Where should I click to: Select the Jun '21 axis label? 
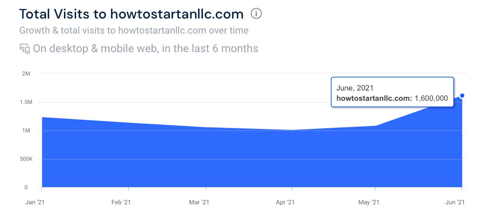pos(455,203)
